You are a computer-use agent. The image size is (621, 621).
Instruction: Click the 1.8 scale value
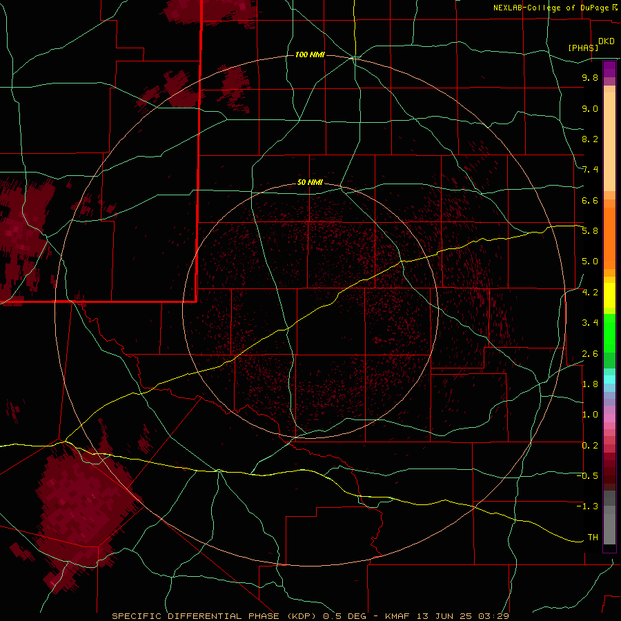coord(590,384)
